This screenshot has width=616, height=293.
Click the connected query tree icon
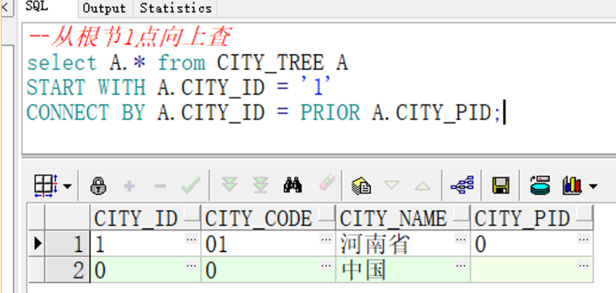462,185
